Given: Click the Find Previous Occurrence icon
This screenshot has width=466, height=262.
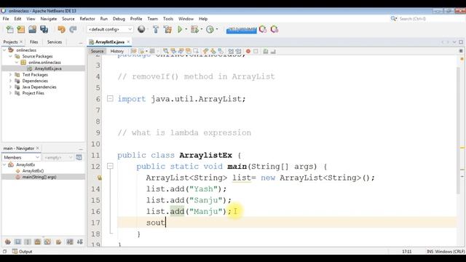Looking at the screenshot, I should coord(173,51).
